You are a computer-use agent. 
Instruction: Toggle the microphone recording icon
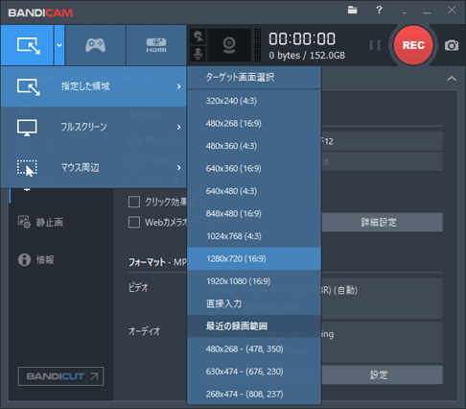pyautogui.click(x=198, y=54)
